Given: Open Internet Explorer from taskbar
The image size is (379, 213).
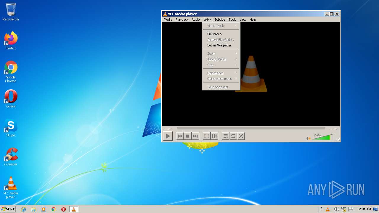Looking at the screenshot, I should [x=23, y=209].
